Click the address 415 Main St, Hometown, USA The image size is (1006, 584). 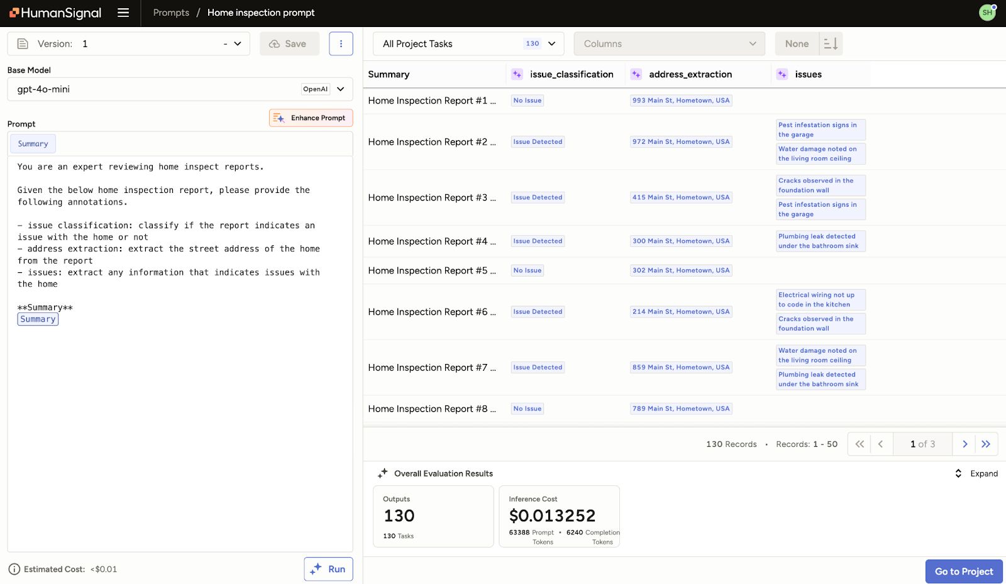[681, 197]
